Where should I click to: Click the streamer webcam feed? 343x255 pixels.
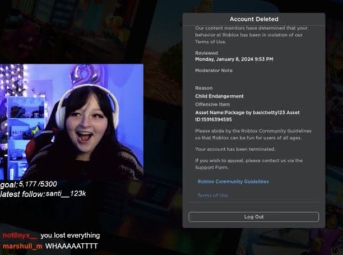point(72,122)
